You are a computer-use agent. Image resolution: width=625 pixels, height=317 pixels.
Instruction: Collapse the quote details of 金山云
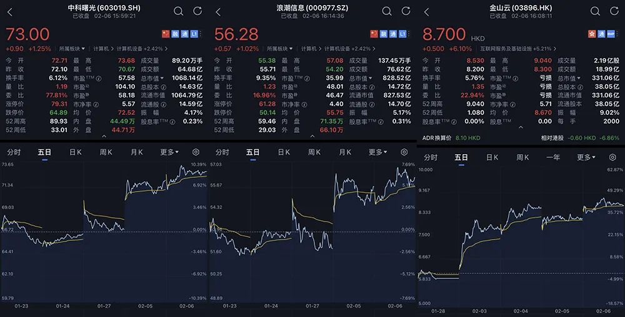[521, 127]
